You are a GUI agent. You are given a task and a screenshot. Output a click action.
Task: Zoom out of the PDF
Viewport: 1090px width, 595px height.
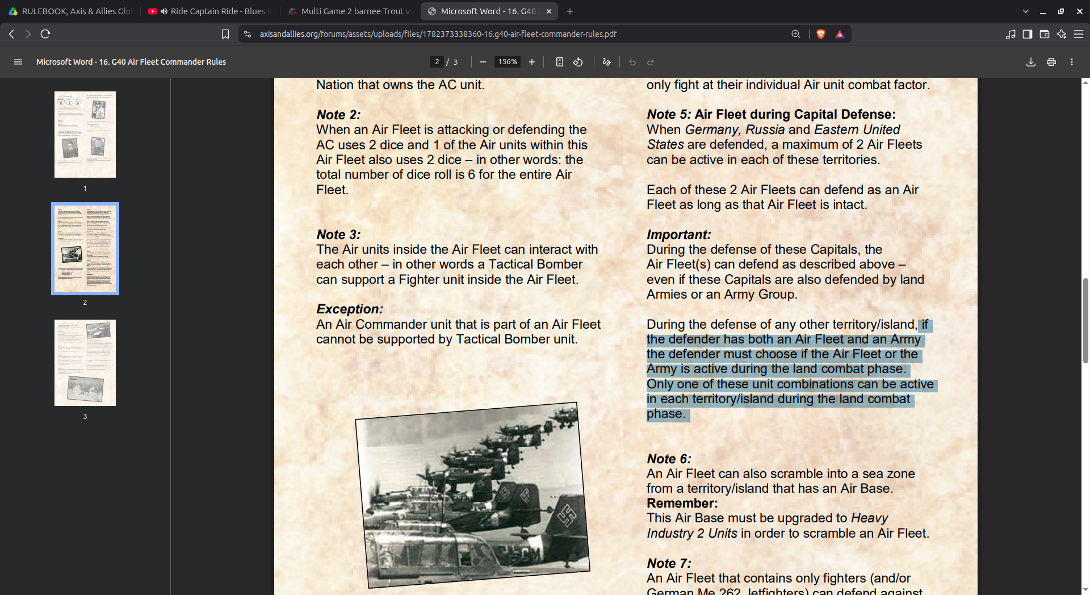click(483, 62)
